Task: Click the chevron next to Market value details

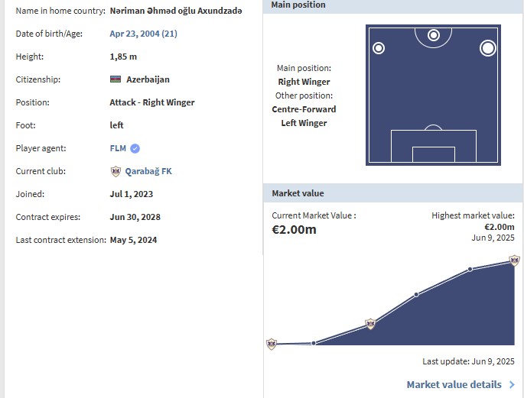Action: click(x=512, y=385)
